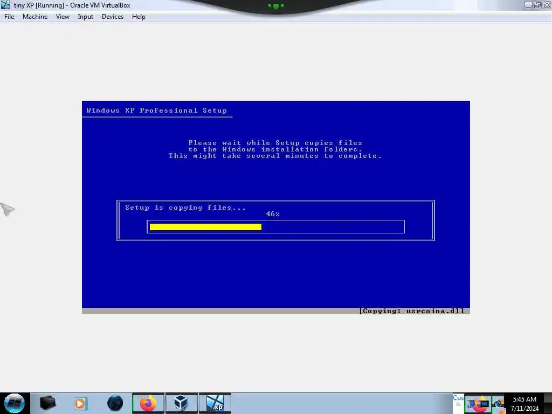Image resolution: width=552 pixels, height=414 pixels.
Task: Click the VirtualBox title bar icon
Action: click(5, 5)
